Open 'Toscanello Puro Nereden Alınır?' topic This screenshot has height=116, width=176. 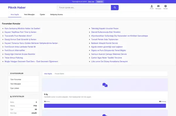18,36
